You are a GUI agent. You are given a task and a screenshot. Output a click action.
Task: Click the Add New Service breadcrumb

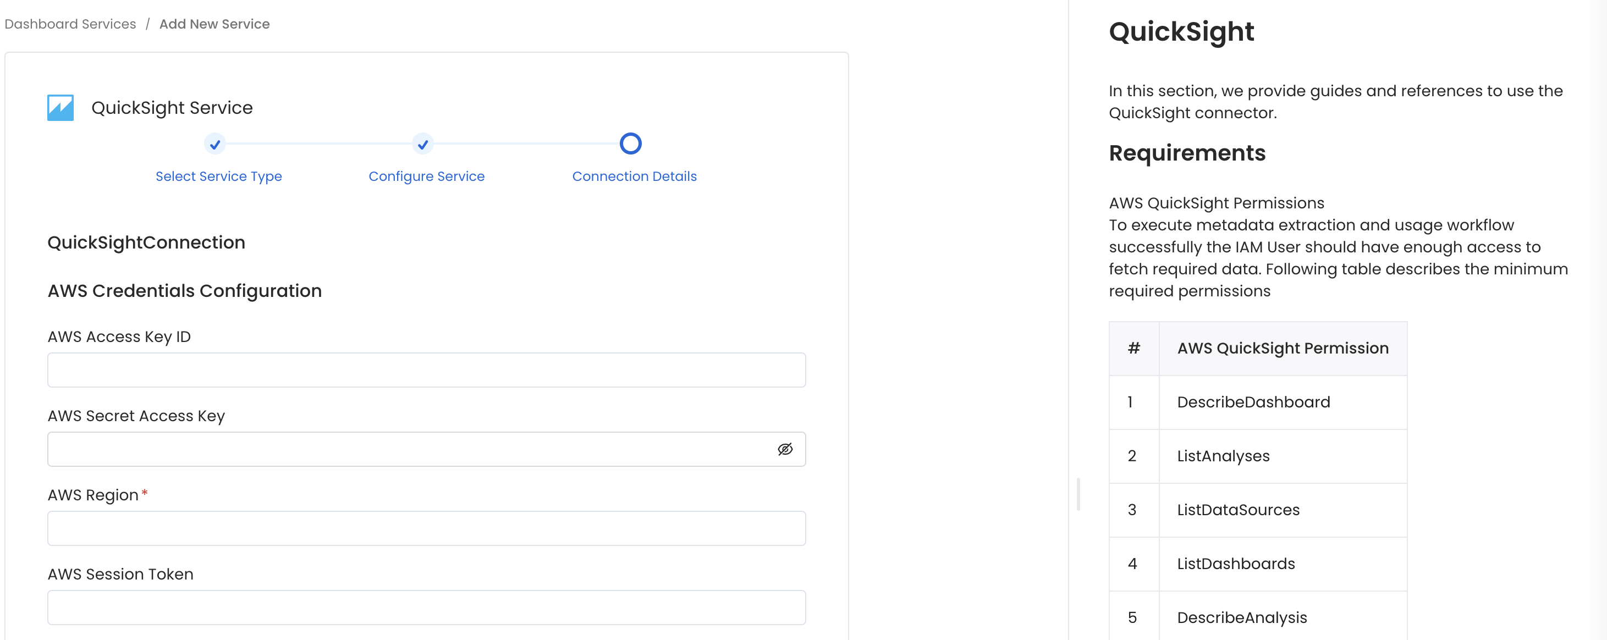point(214,24)
